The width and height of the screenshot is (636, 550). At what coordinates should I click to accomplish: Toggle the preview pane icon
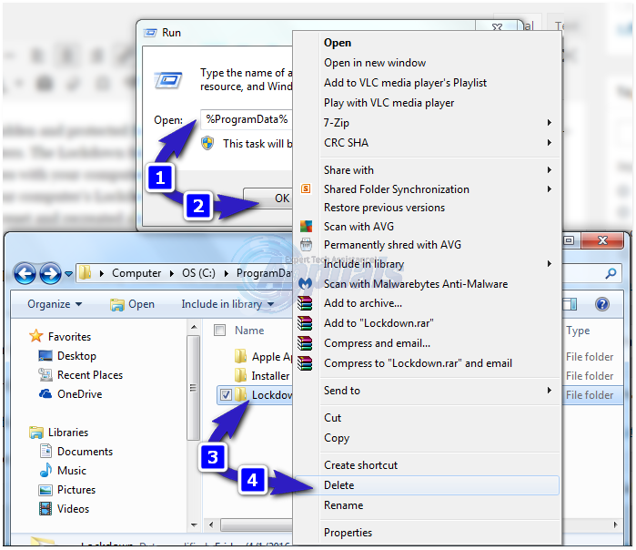[x=570, y=304]
